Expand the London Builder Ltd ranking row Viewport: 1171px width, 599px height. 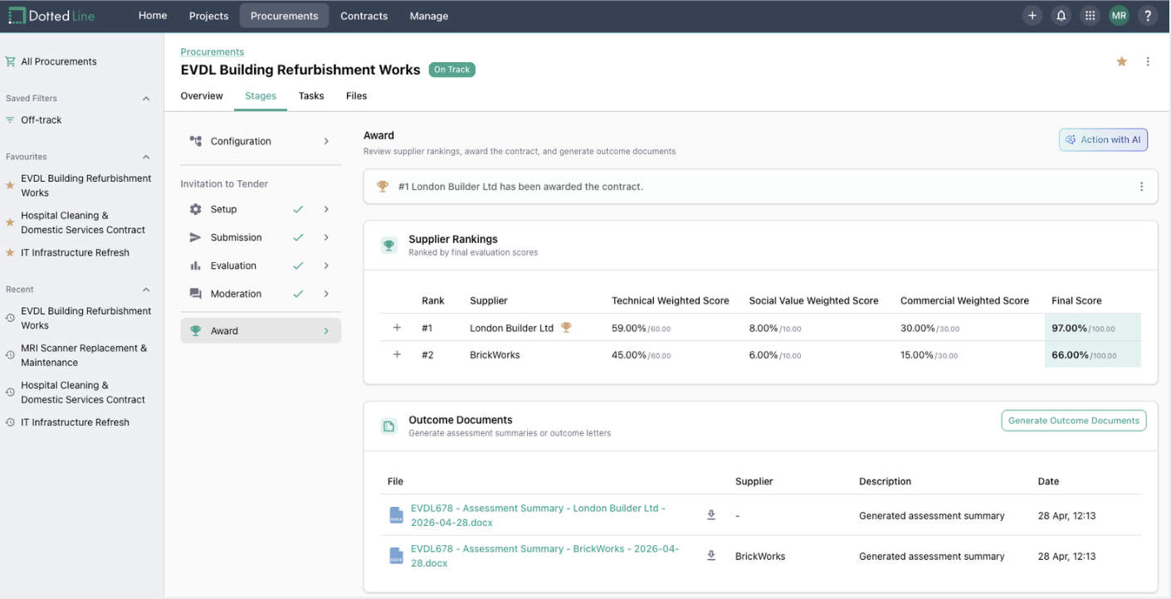[x=397, y=328]
